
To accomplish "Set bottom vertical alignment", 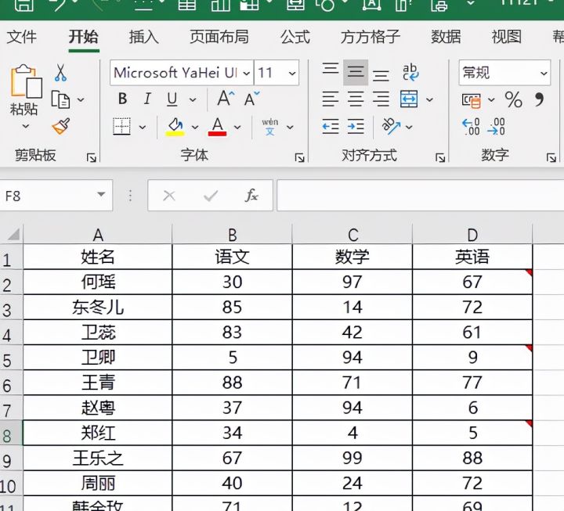I will [x=381, y=76].
